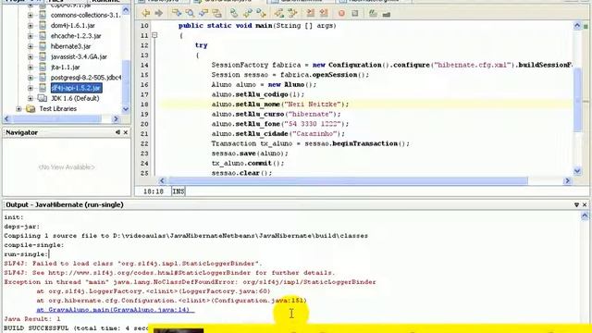Expand the javassist-3.4.GA.jar node
Viewport: 592px width, 333px height.
click(31, 56)
